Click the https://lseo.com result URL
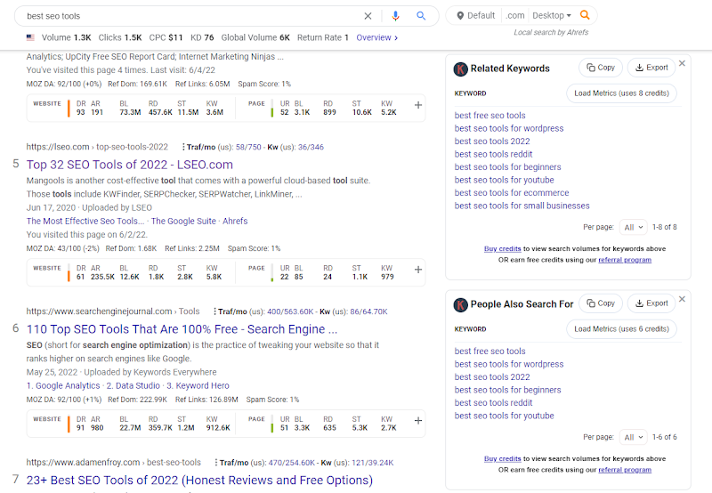Image resolution: width=712 pixels, height=493 pixels. pyautogui.click(x=97, y=147)
